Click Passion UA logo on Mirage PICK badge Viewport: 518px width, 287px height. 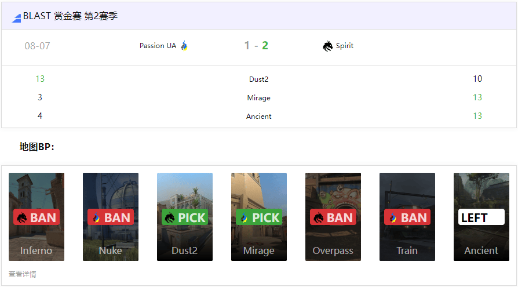(x=244, y=217)
